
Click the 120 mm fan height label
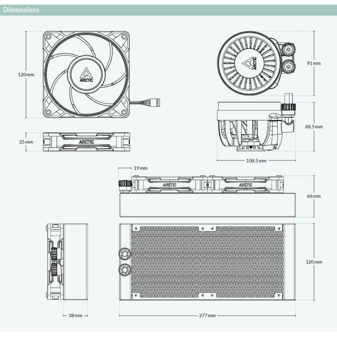26,75
